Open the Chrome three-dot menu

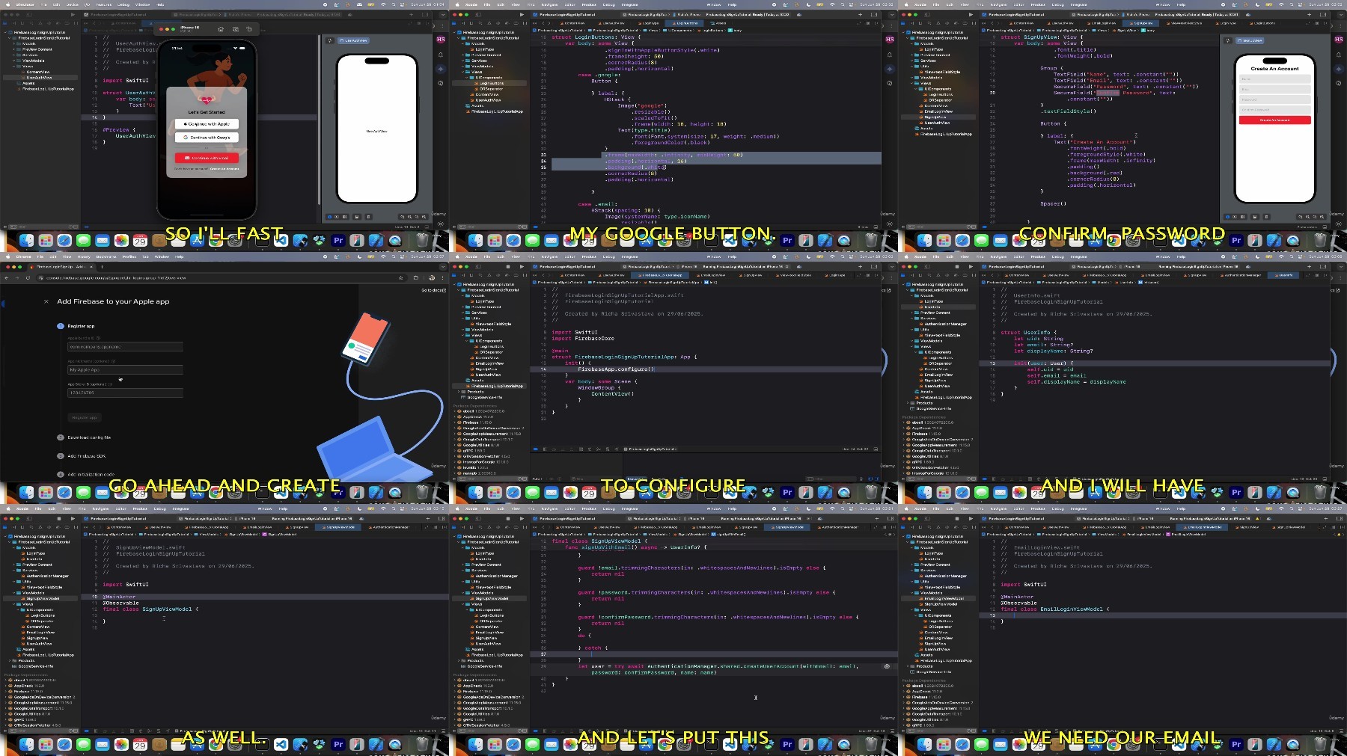(x=442, y=278)
